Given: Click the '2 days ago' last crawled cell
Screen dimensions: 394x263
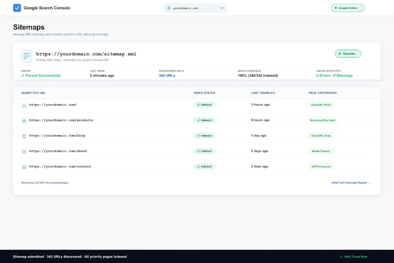Looking at the screenshot, I should pyautogui.click(x=260, y=151).
